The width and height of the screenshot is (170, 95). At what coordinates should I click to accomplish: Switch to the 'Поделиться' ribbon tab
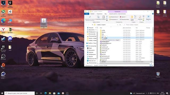99,14
